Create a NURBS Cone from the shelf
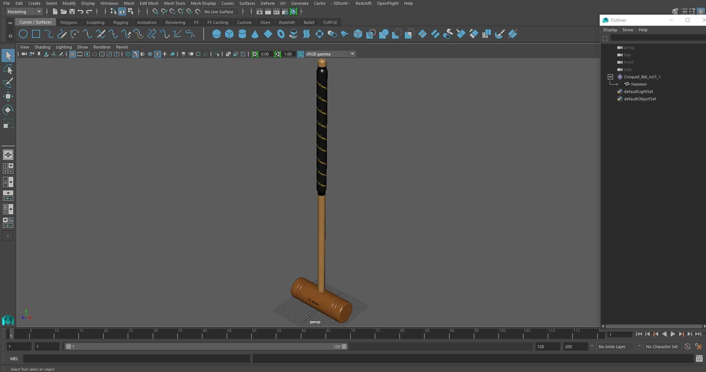The image size is (706, 372). tap(255, 34)
